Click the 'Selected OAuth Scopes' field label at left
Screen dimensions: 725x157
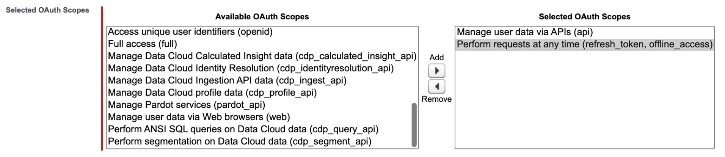[47, 10]
